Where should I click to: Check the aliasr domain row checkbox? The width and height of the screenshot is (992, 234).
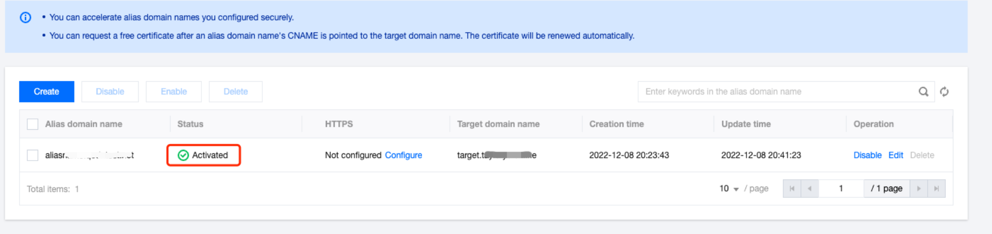[33, 155]
